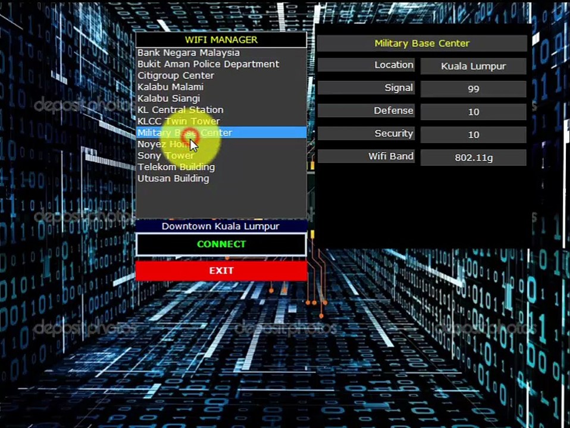
Task: Select Utusan Building network
Action: (221, 178)
